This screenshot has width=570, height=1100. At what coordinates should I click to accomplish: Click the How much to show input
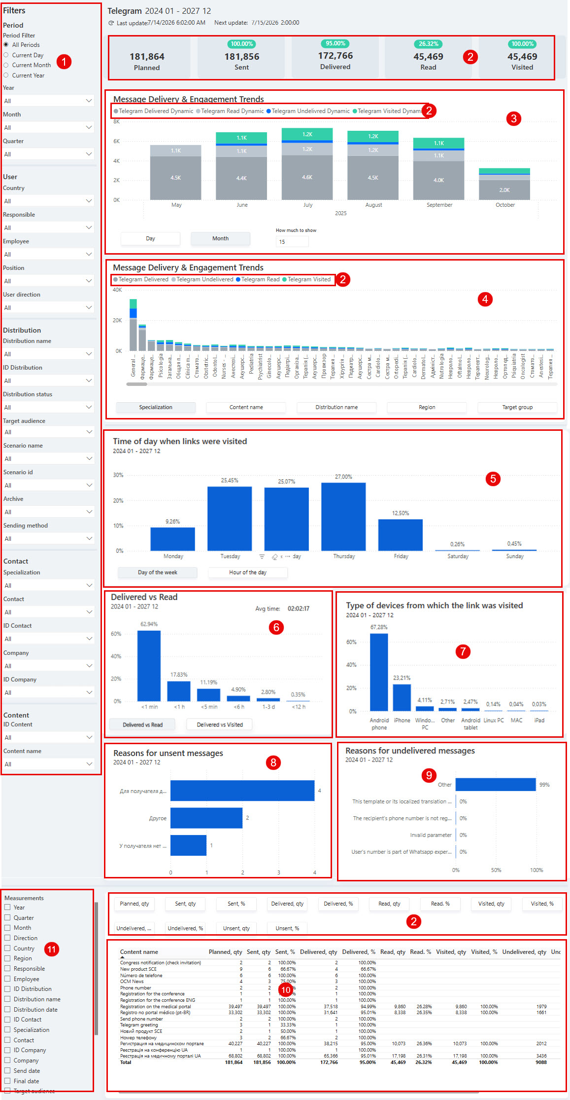pos(292,242)
